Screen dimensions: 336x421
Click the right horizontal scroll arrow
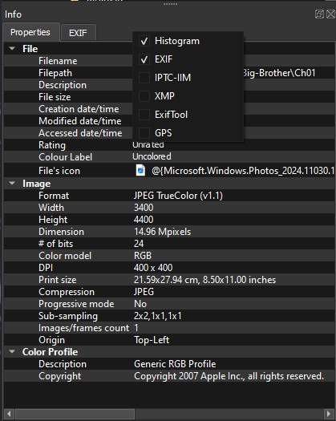click(329, 414)
